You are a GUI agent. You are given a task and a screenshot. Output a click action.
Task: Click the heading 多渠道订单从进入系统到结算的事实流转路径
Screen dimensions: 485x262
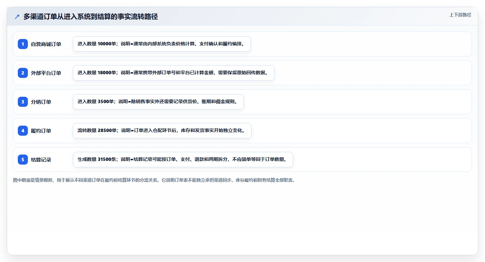[91, 16]
